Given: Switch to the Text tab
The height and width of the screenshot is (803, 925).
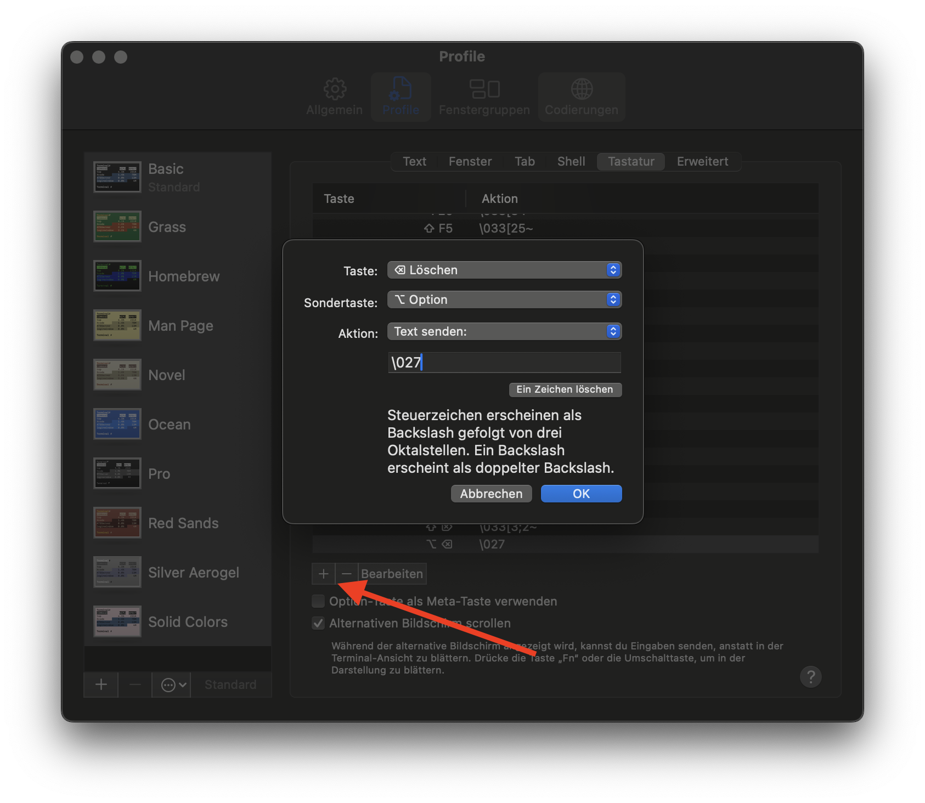Looking at the screenshot, I should pos(414,161).
